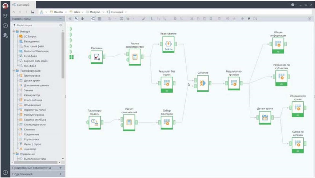Select the Квантование node
The height and width of the screenshot is (178, 315).
168,44
